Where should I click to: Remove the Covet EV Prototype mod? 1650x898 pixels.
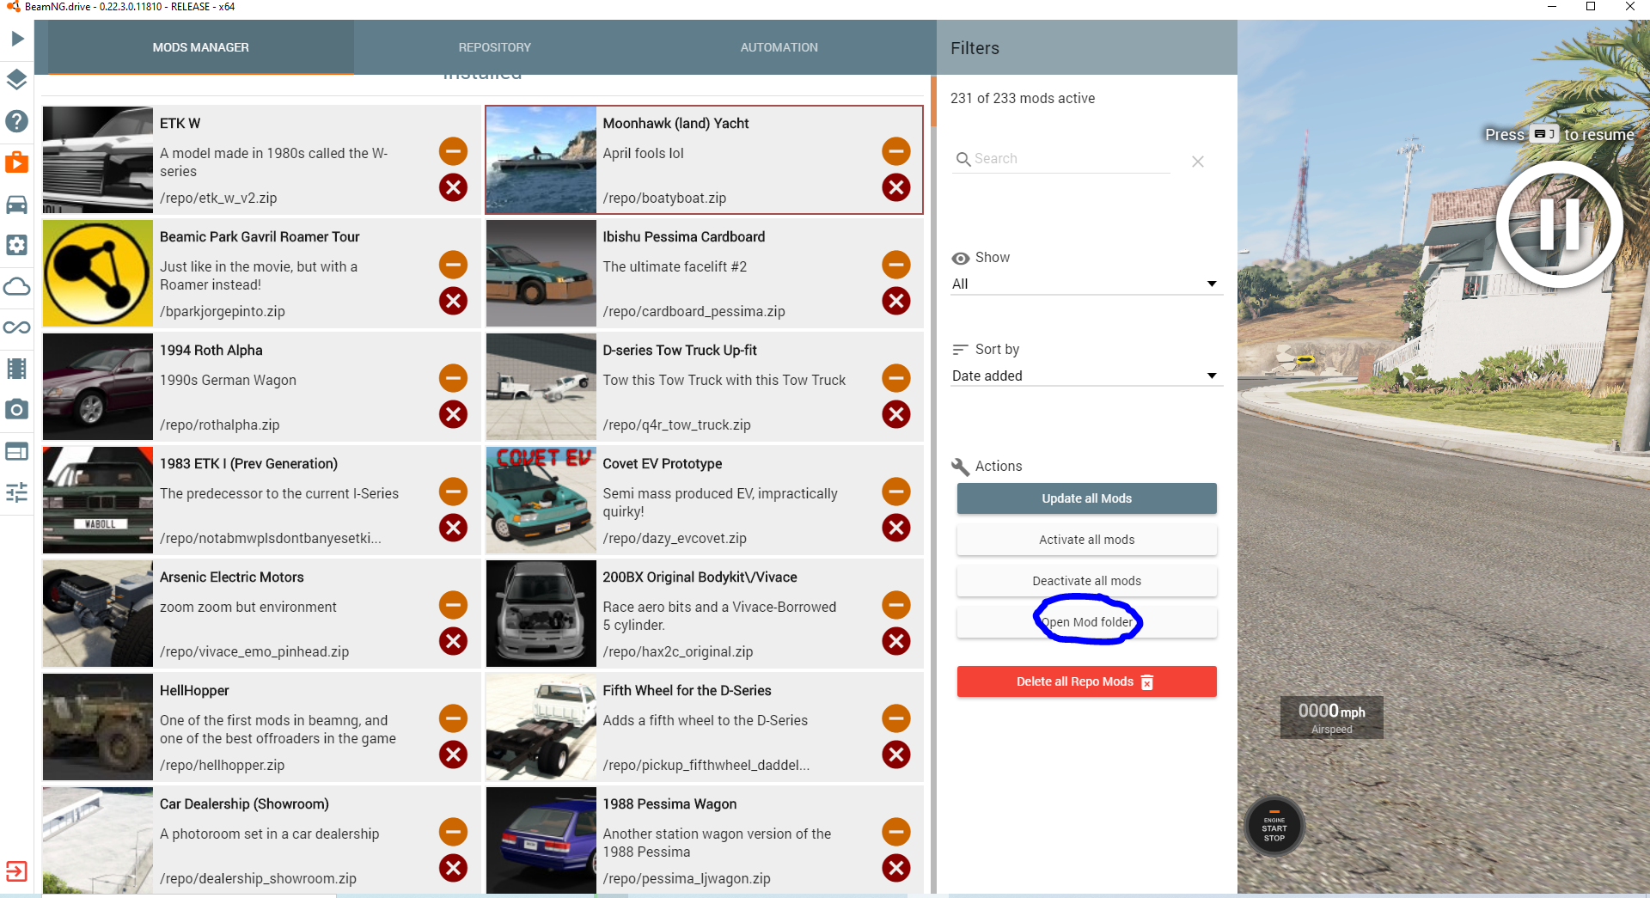(896, 528)
